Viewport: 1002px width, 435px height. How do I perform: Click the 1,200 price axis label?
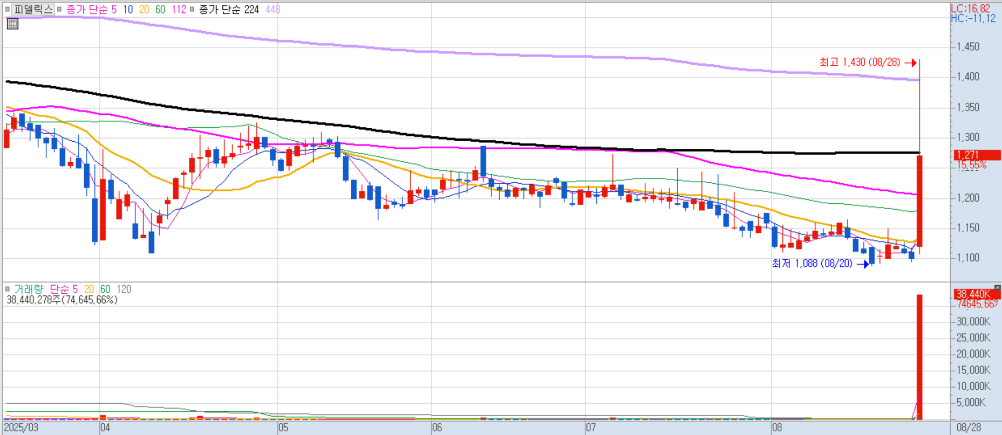(968, 198)
